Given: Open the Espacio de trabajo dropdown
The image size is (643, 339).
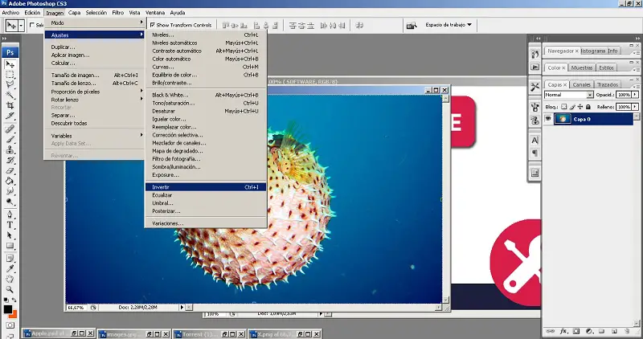Looking at the screenshot, I should (x=448, y=25).
